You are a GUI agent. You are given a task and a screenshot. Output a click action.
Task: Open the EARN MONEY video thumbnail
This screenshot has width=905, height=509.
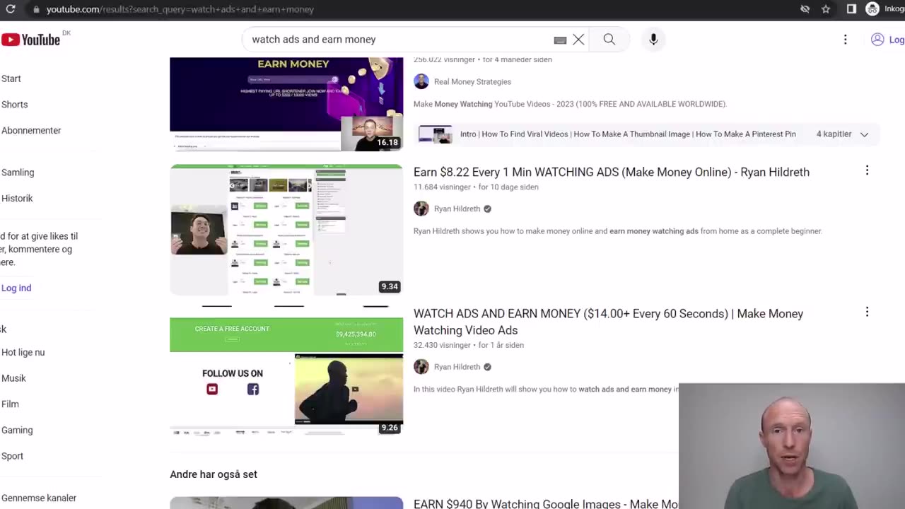286,104
